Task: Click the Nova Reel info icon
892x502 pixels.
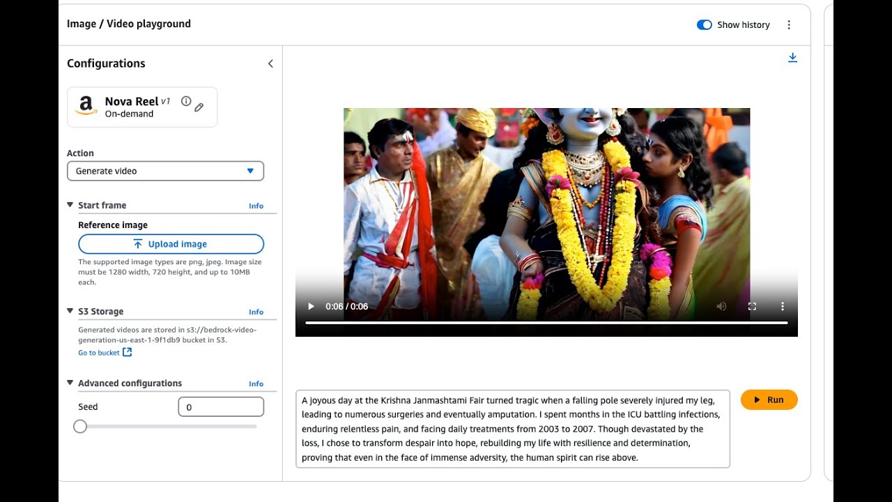Action: point(186,101)
